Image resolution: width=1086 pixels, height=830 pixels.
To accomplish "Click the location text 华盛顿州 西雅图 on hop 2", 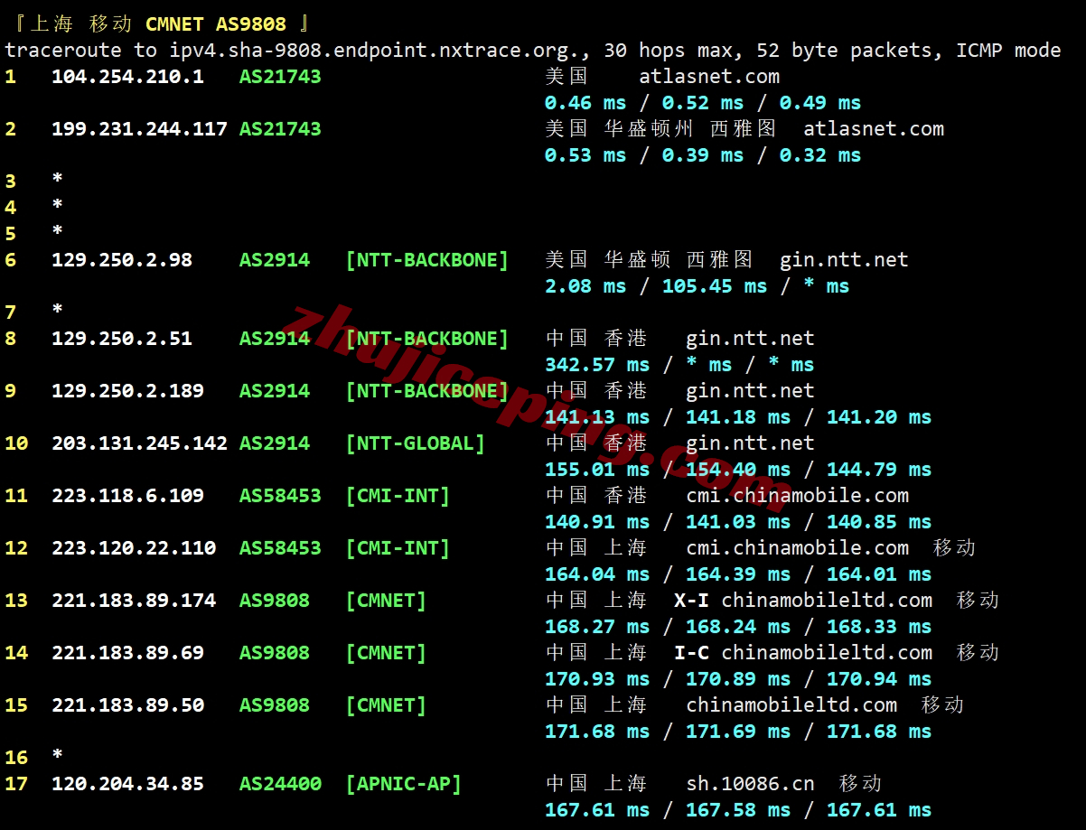I will pyautogui.click(x=691, y=129).
